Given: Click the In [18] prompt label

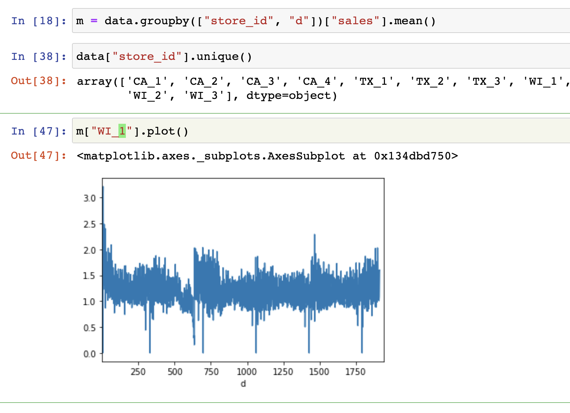Looking at the screenshot, I should pos(39,21).
